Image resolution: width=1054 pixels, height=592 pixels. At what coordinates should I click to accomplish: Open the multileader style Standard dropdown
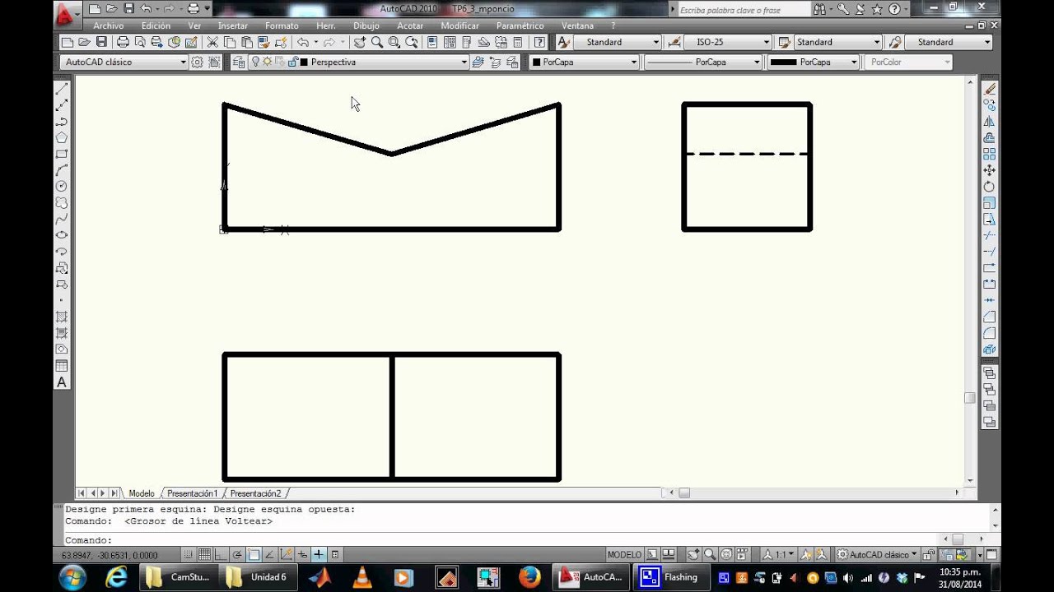coord(947,42)
